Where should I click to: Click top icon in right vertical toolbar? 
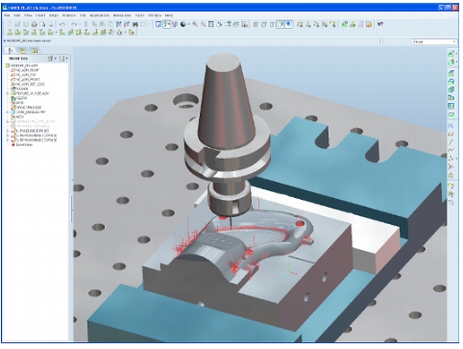coord(451,53)
